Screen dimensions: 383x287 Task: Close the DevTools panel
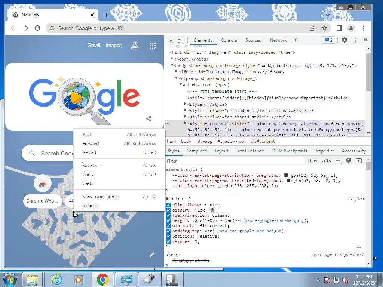pyautogui.click(x=365, y=40)
